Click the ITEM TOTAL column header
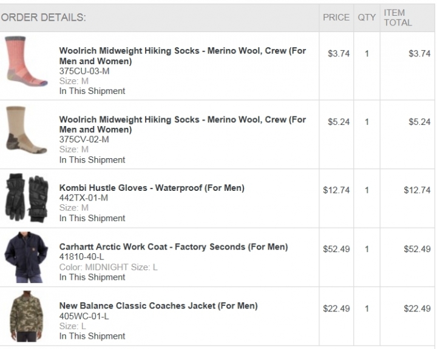 398,18
